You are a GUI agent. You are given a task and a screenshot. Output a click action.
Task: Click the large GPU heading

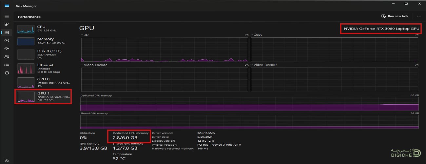click(87, 28)
